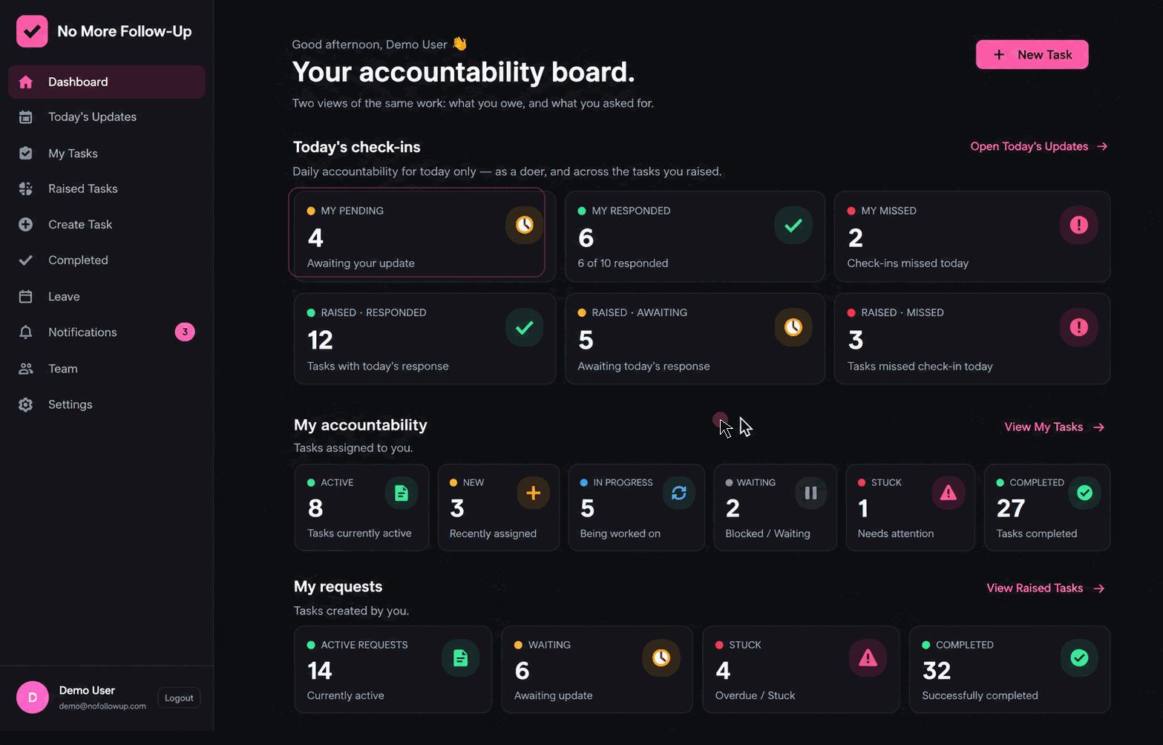Open Notifications in the sidebar

[107, 332]
